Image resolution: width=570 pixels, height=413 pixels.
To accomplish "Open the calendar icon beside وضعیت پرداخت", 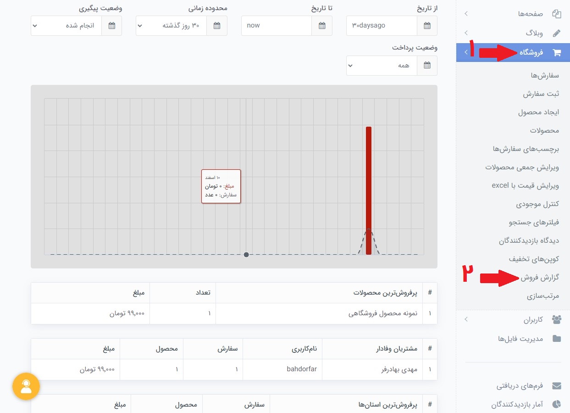I will click(x=427, y=66).
